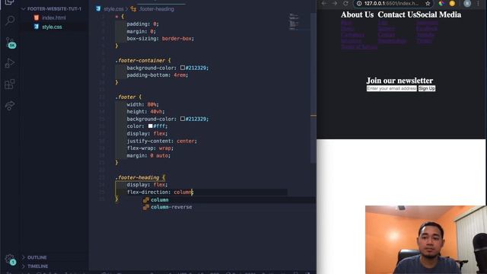487x274 pixels.
Task: Focus the email address input field
Action: point(392,88)
